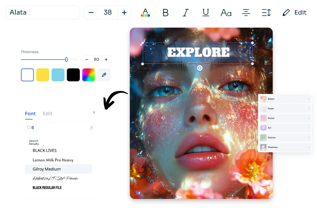Increase font size with plus button
This screenshot has width=317, height=211.
[x=124, y=13]
